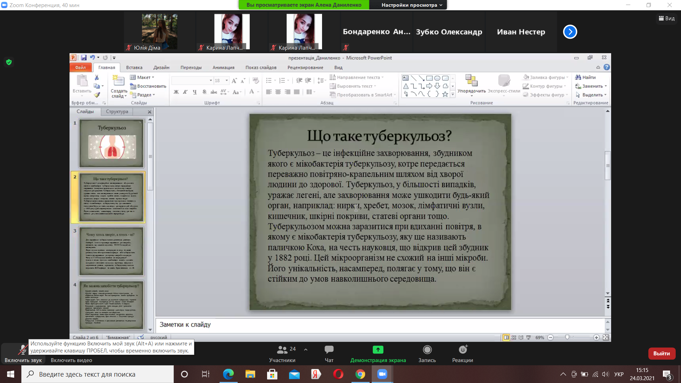
Task: Click the green Share Screen icon
Action: click(378, 350)
